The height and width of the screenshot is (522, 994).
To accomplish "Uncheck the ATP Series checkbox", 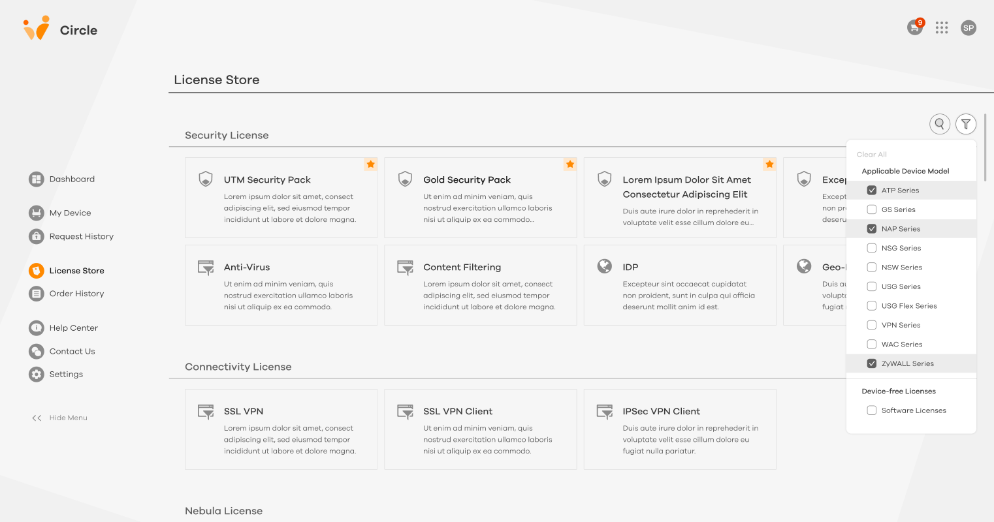I will (x=871, y=191).
